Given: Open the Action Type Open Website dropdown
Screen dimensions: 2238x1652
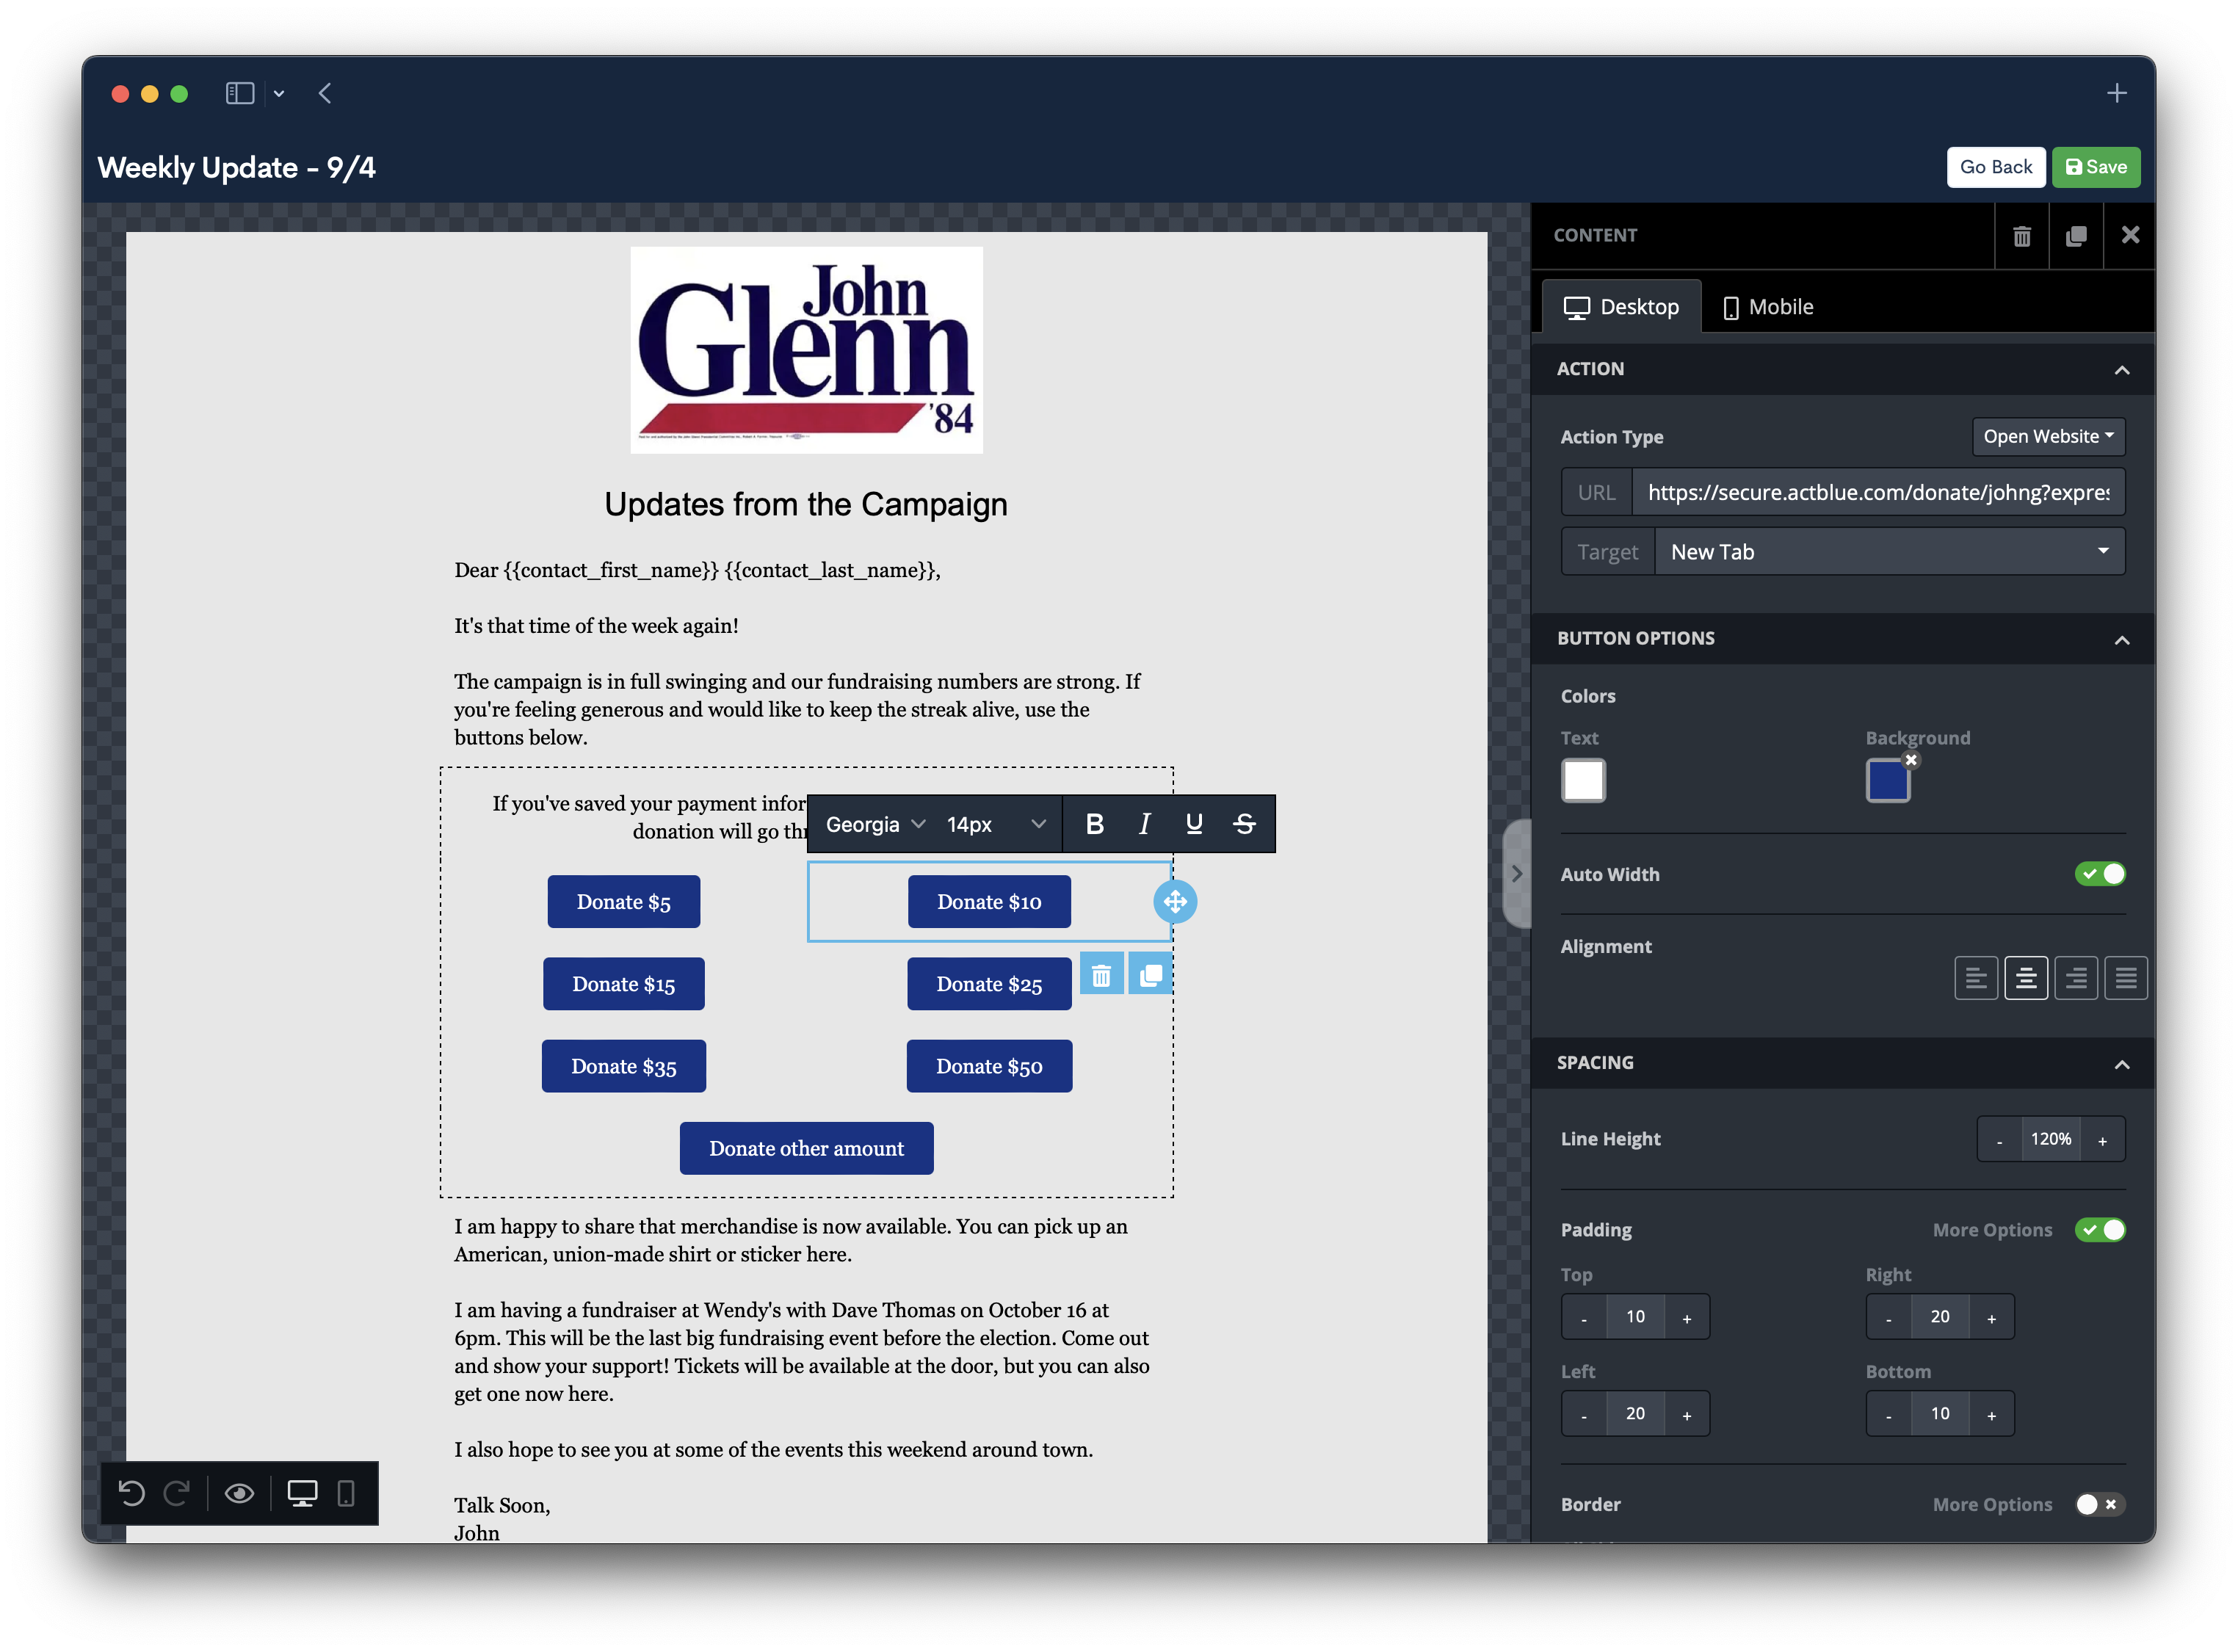Looking at the screenshot, I should (2047, 437).
